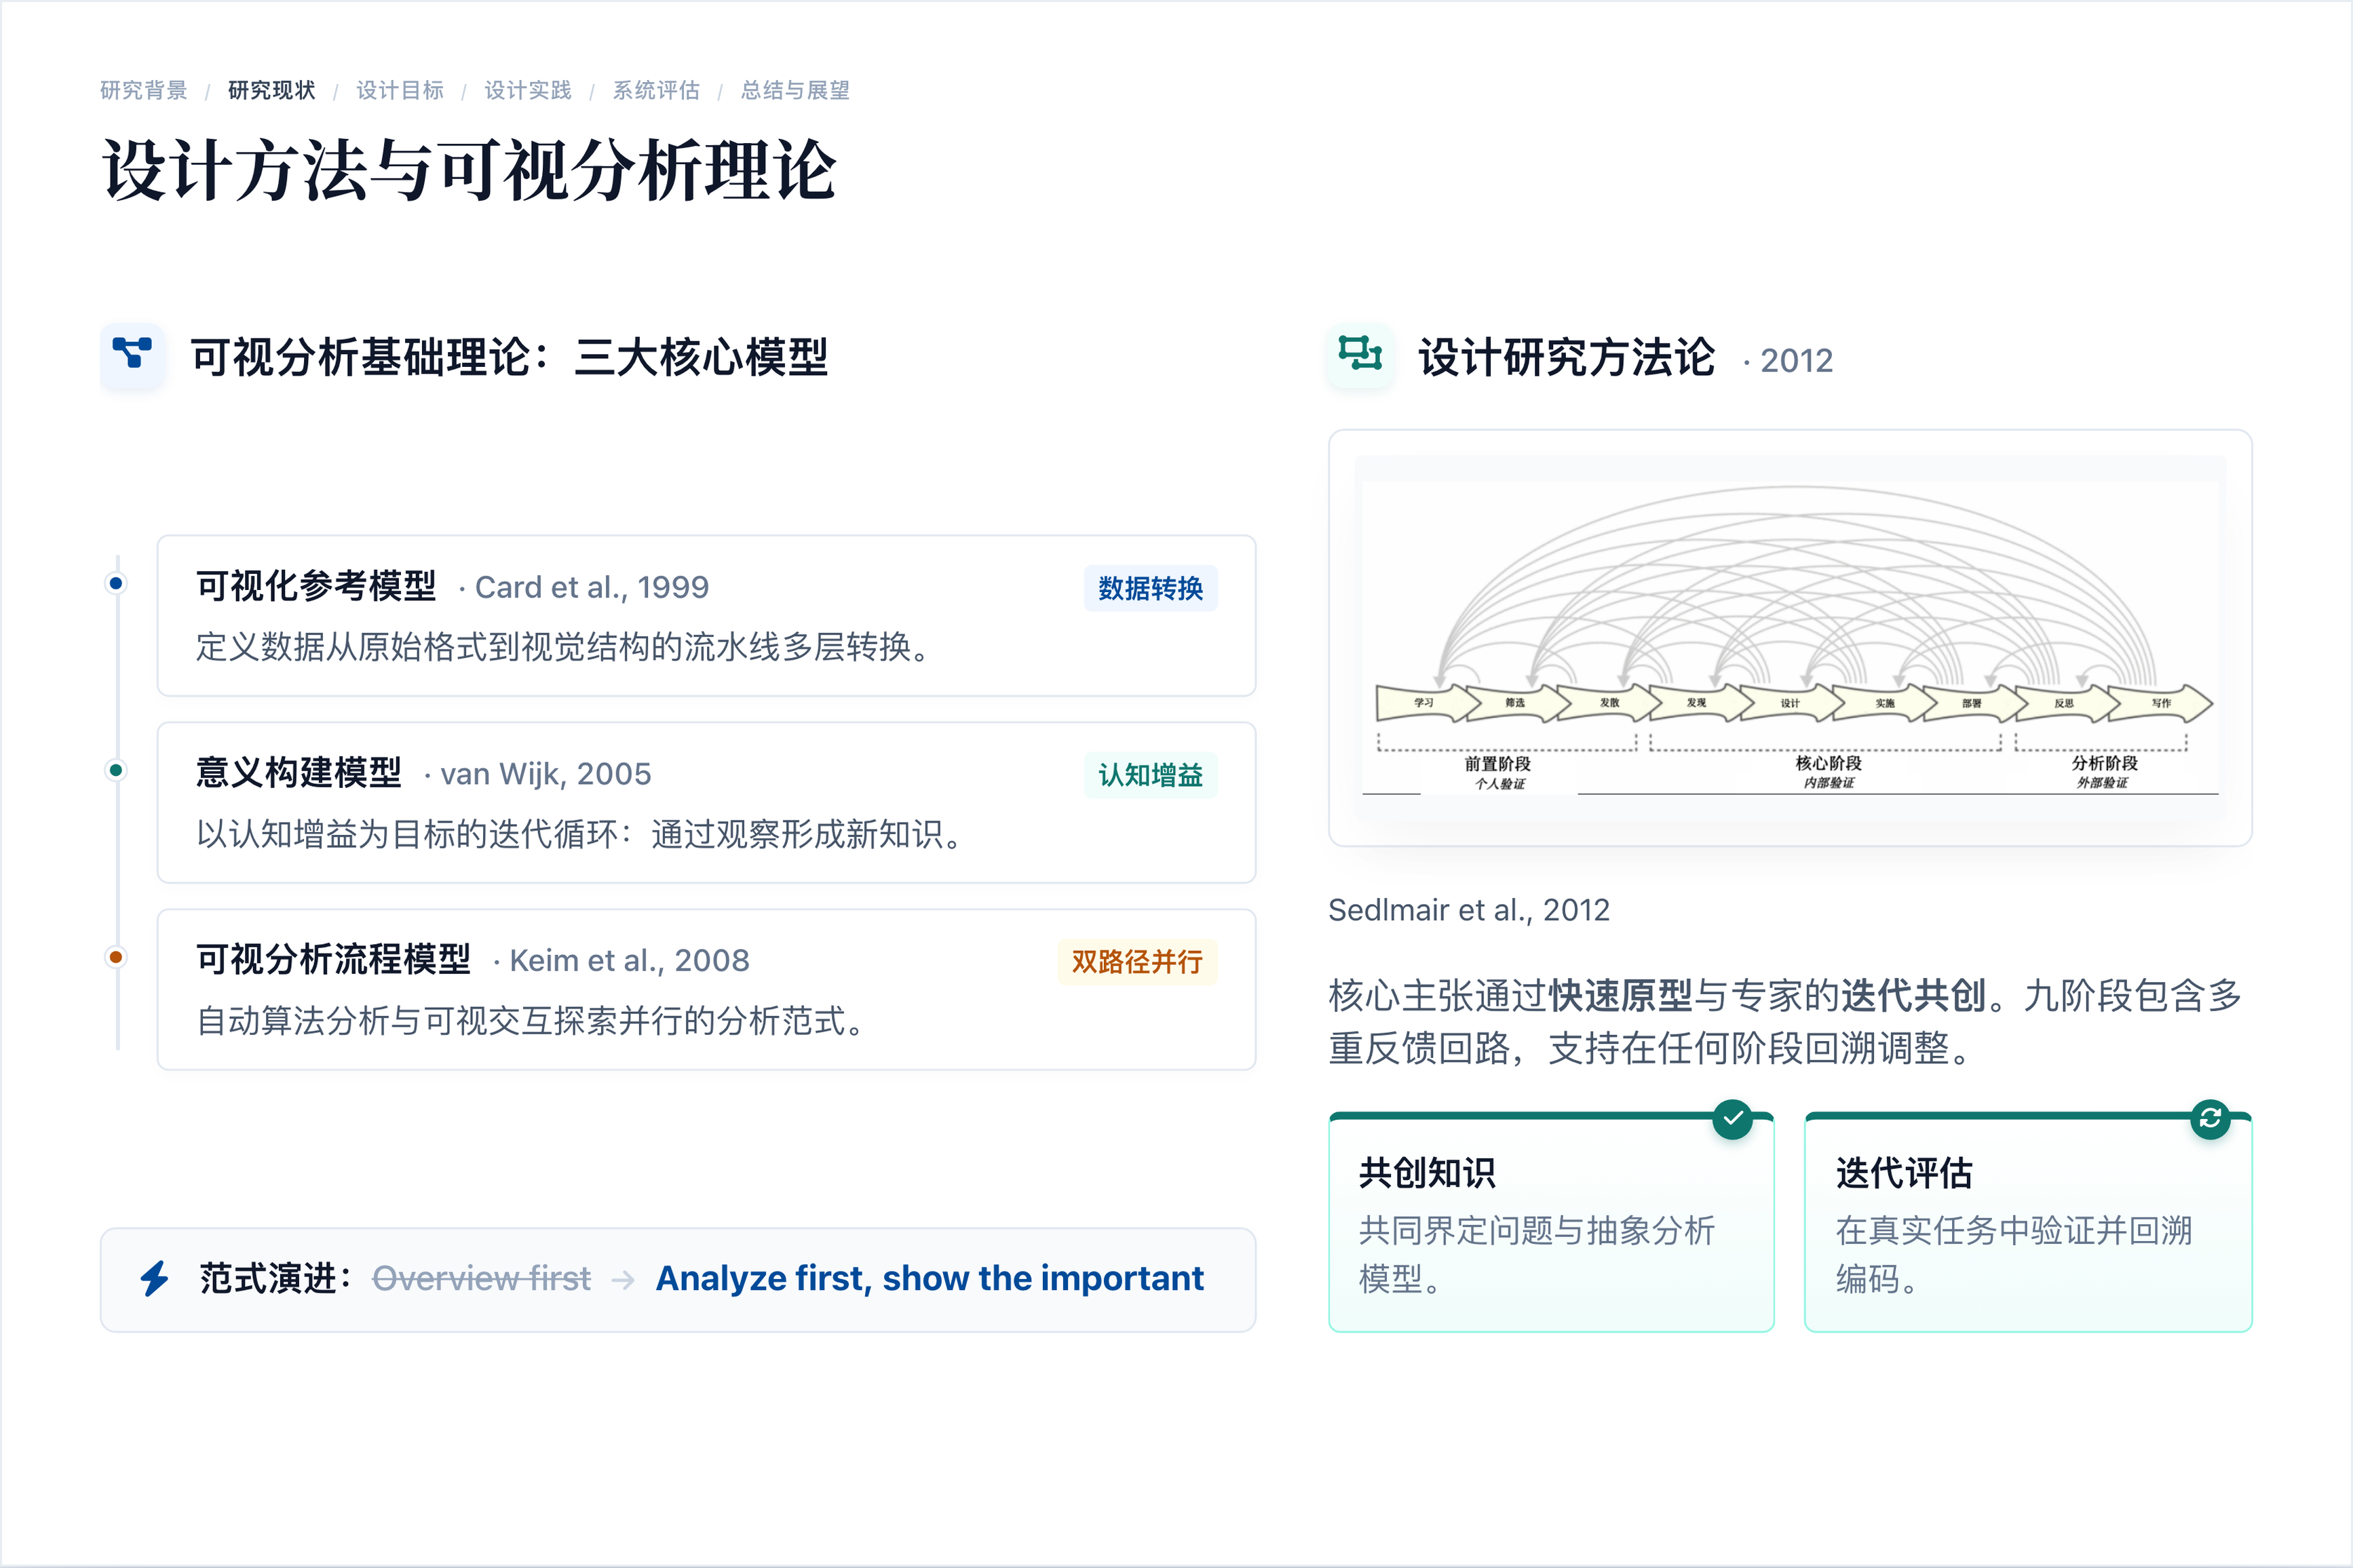Viewport: 2353px width, 1568px height.
Task: Click the citation van Wijk, 2005
Action: click(x=546, y=775)
